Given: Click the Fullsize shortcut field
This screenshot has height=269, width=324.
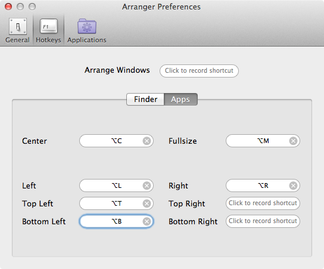Looking at the screenshot, I should coord(263,141).
